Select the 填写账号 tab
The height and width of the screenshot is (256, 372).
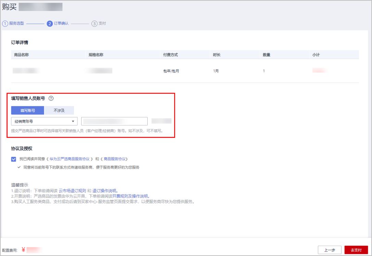click(x=27, y=110)
